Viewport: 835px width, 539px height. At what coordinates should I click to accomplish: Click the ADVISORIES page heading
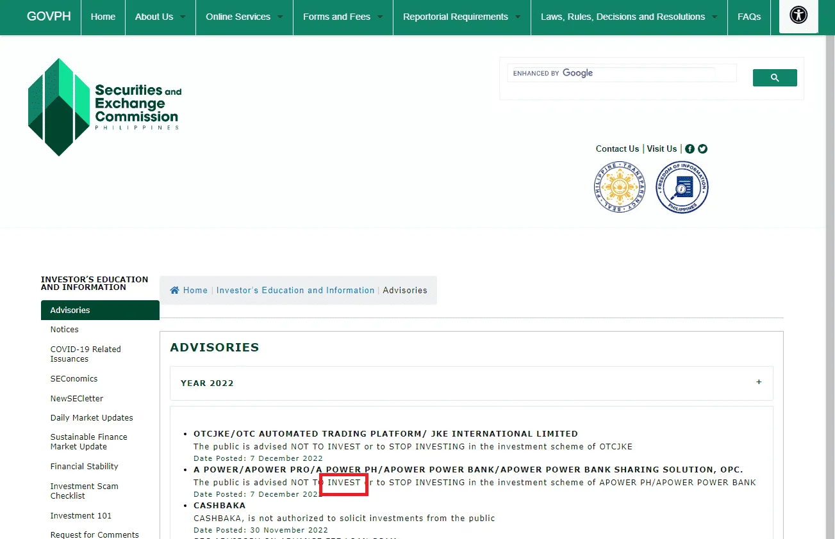pyautogui.click(x=215, y=348)
